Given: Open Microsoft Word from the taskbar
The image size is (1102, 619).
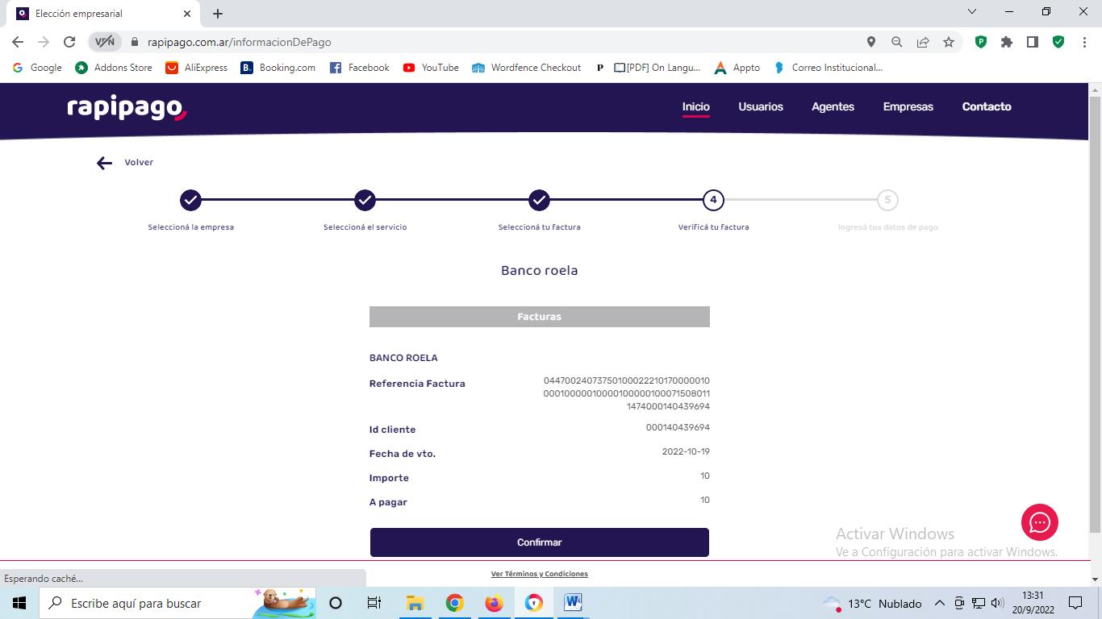Looking at the screenshot, I should click(573, 603).
